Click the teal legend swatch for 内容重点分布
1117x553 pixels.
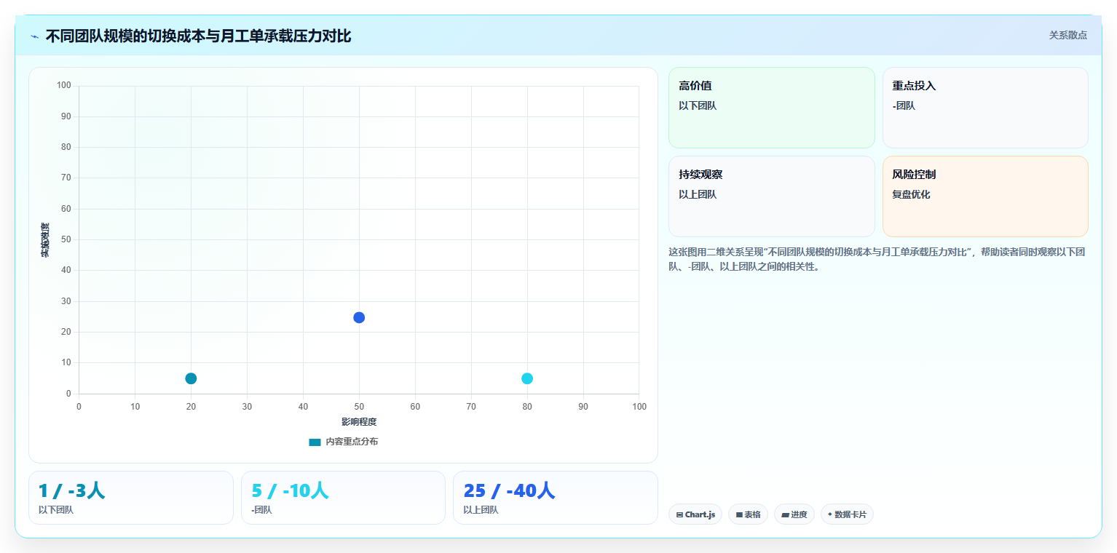tap(315, 442)
